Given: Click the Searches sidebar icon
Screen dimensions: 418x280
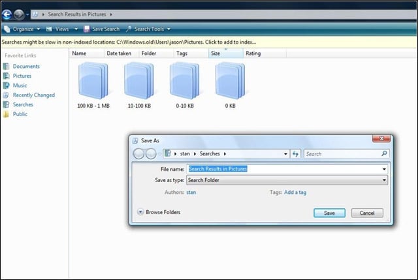Looking at the screenshot, I should click(x=6, y=104).
